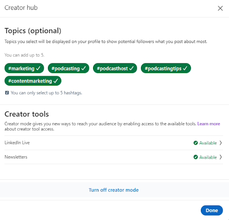Deselect the #marketing topic chip
Screen dimensions: 229x220
(x=24, y=68)
